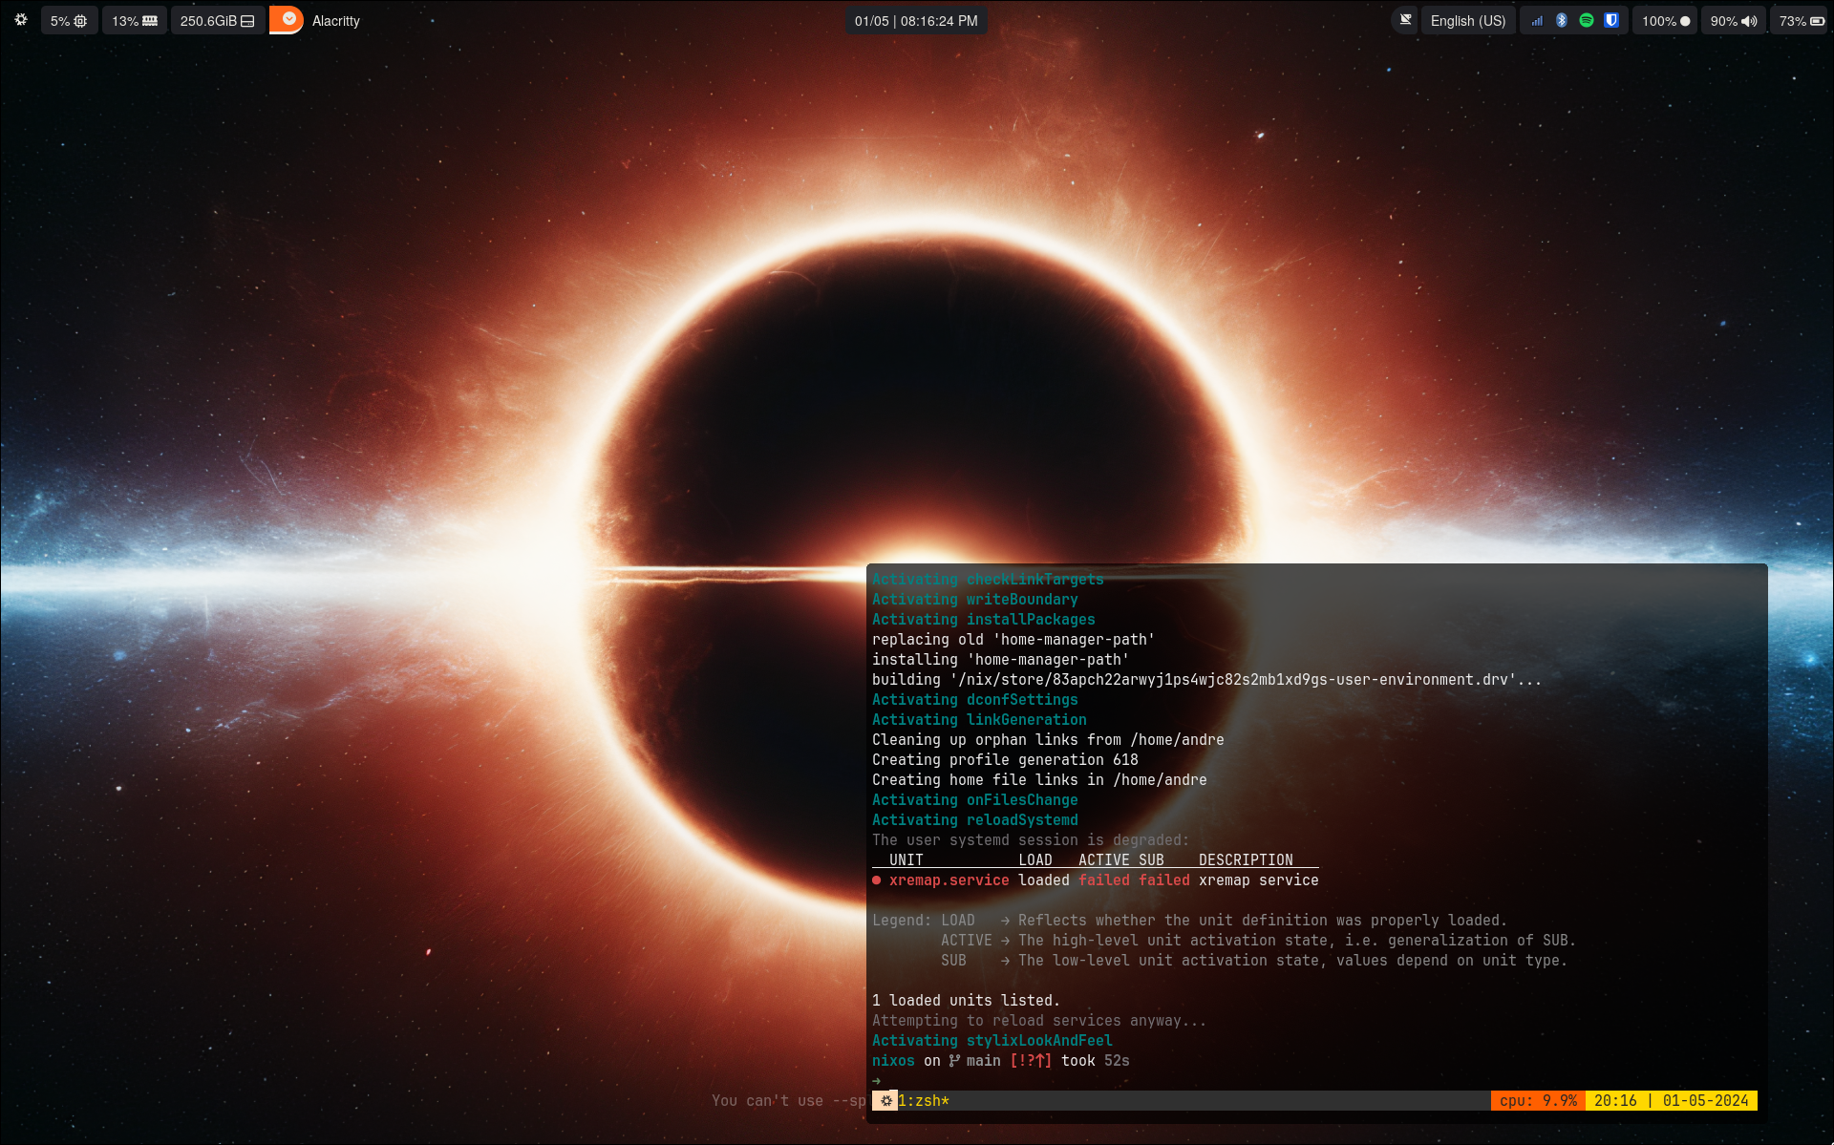Click 'The user systemd session is degraded:' line

click(x=1031, y=840)
